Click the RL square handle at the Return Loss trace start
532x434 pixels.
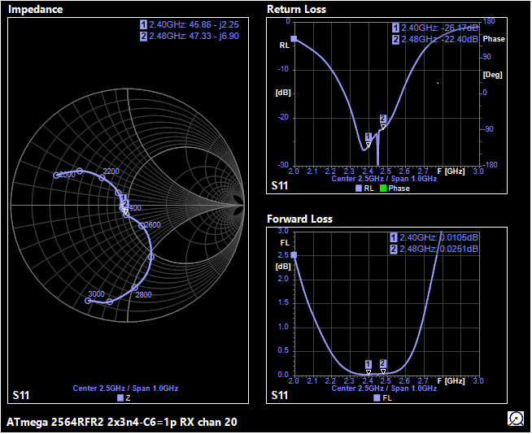pyautogui.click(x=294, y=38)
